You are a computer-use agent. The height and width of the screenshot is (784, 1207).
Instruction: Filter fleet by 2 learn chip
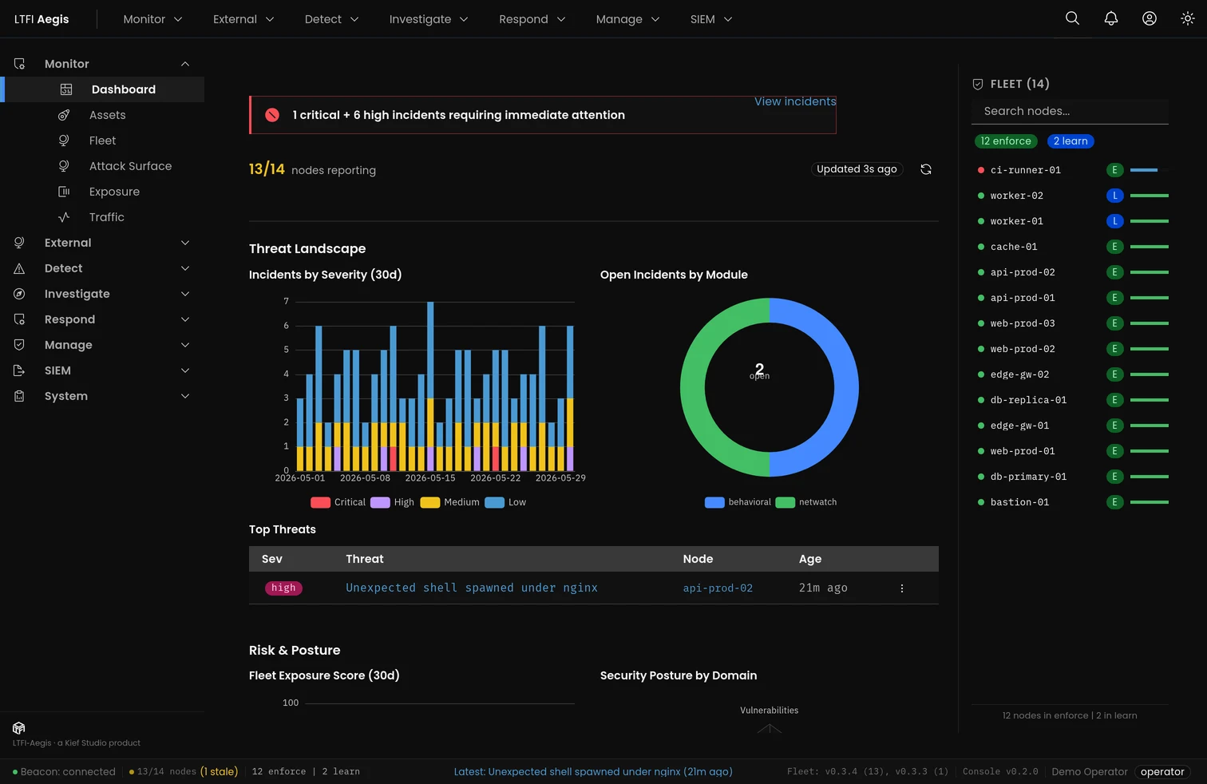point(1070,141)
